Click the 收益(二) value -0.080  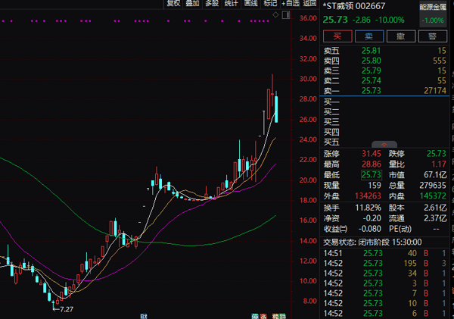370,229
